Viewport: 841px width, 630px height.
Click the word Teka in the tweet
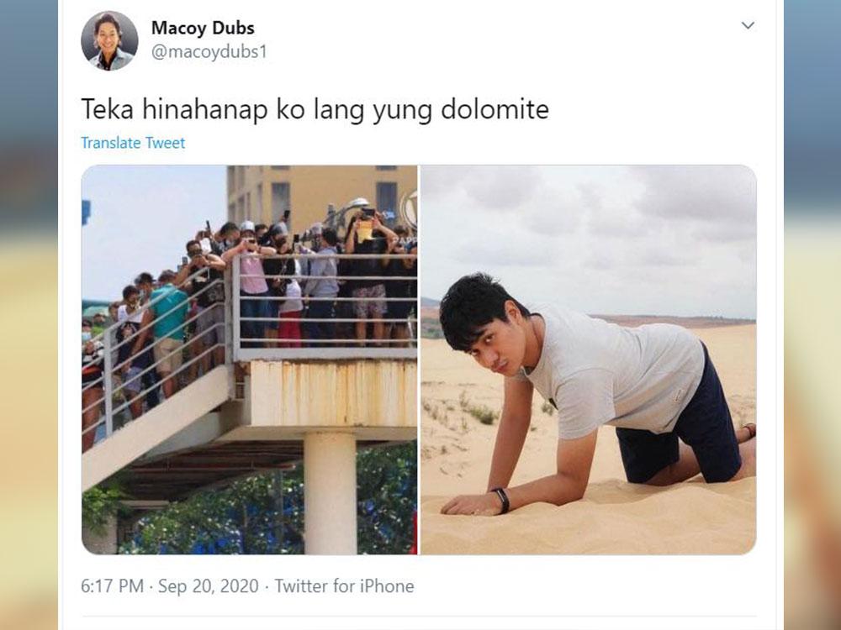[x=108, y=109]
